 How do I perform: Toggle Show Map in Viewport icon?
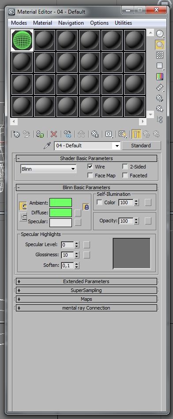coord(122,134)
